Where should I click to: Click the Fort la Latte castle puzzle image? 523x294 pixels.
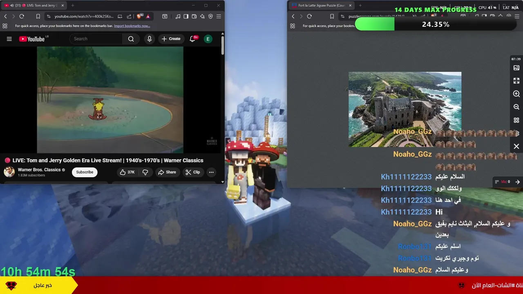[405, 109]
